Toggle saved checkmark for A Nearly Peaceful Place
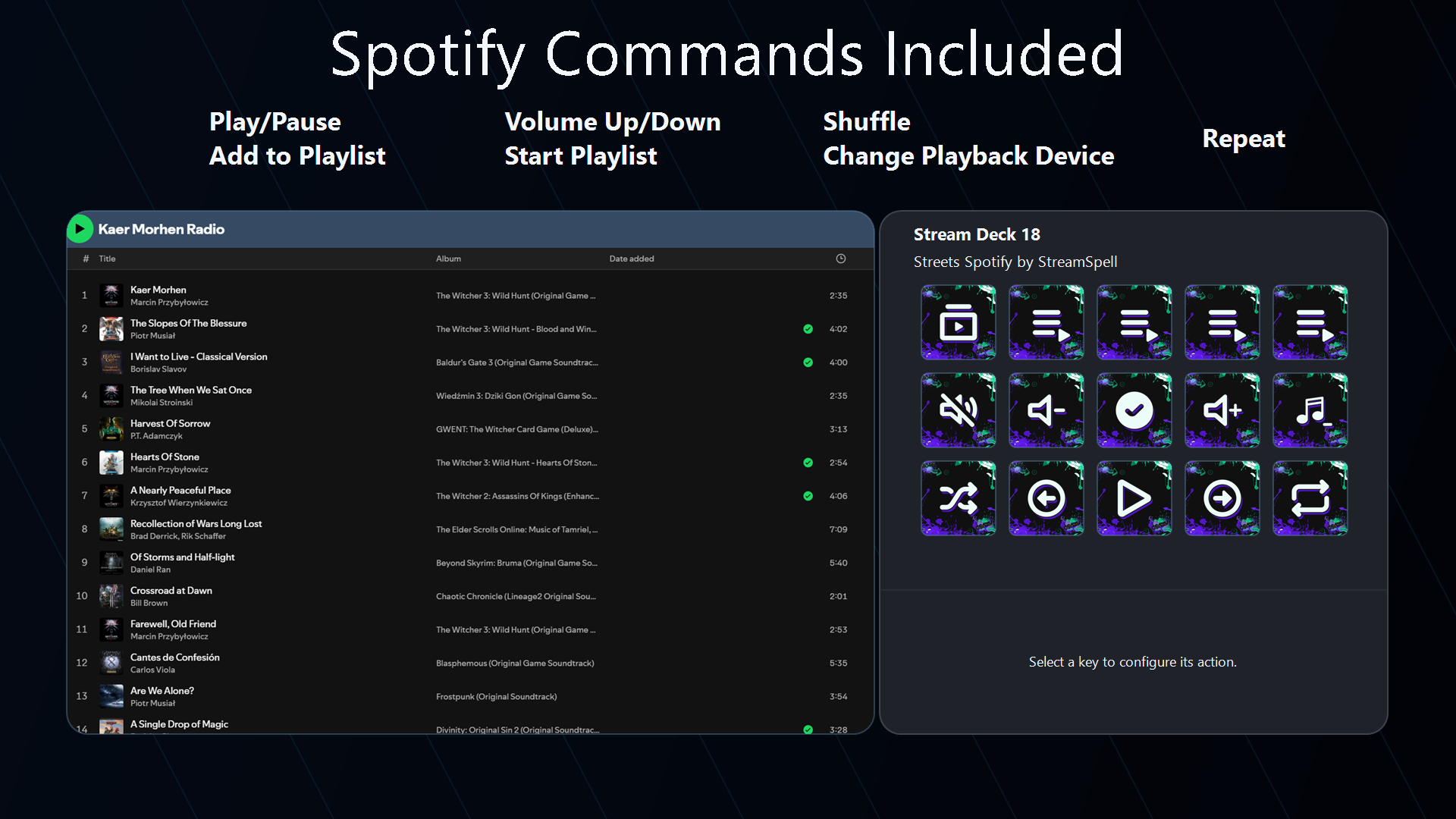Image resolution: width=1456 pixels, height=819 pixels. coord(808,496)
